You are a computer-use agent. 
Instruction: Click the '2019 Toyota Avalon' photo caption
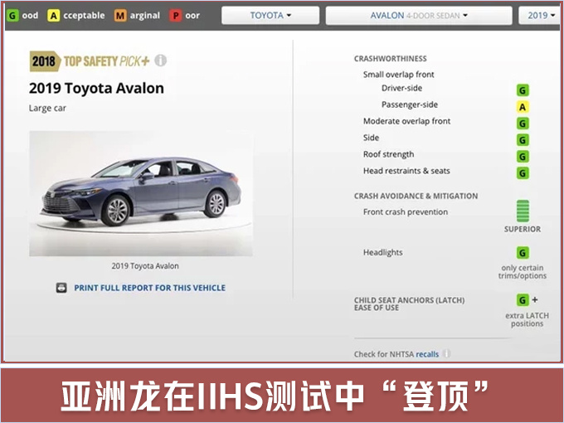(x=145, y=266)
